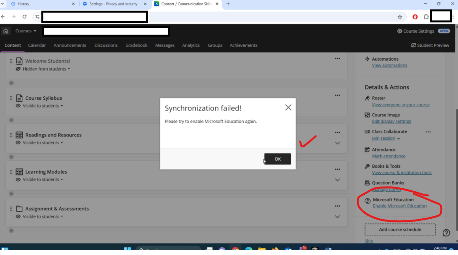Click Mark attendance link
The width and height of the screenshot is (458, 255).
389,156
